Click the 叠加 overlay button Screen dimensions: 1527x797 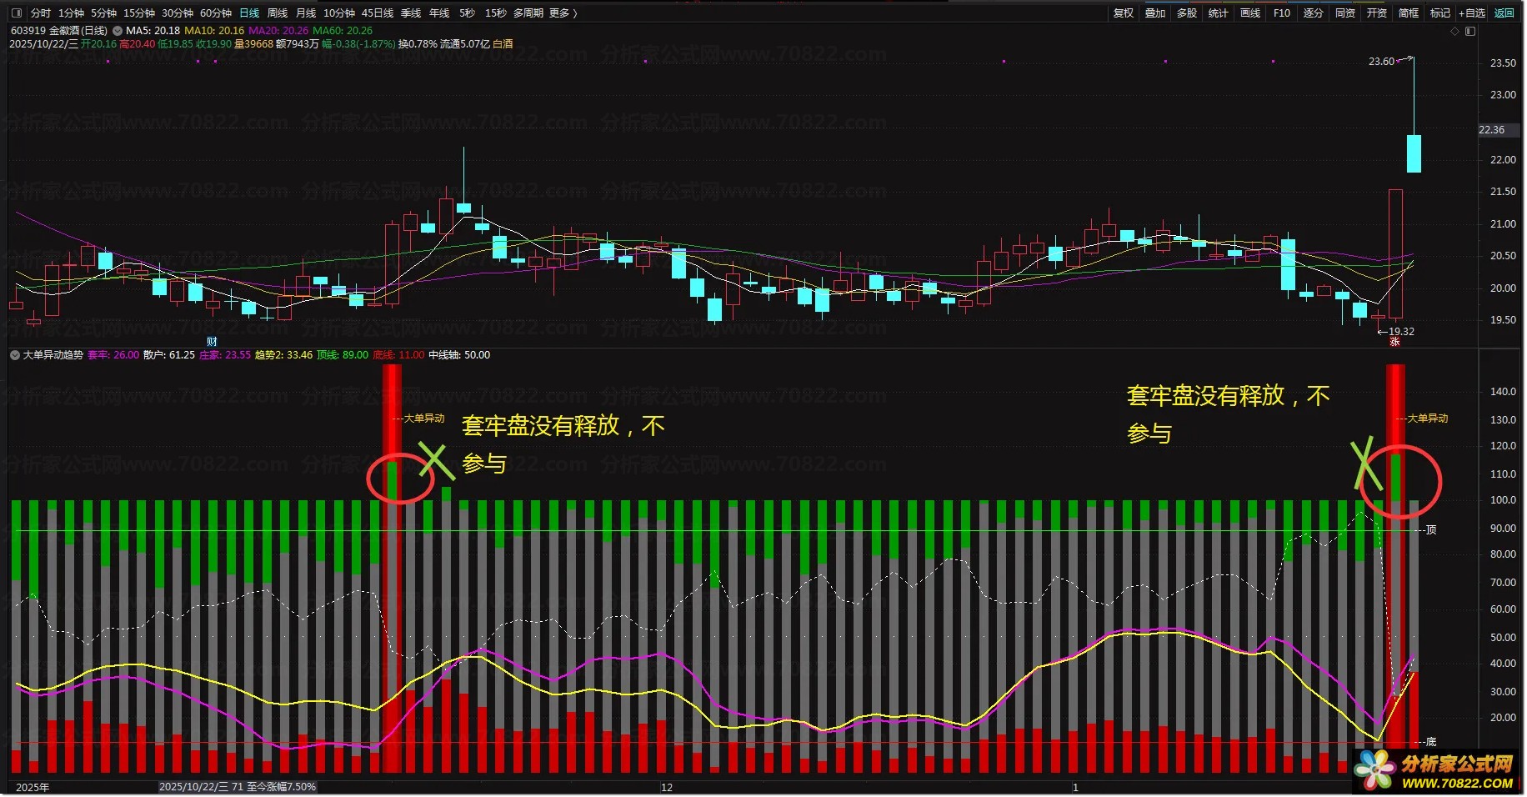(1155, 13)
